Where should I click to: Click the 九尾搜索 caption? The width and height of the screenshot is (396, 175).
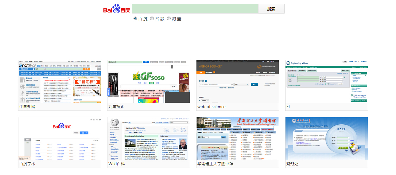click(x=116, y=107)
